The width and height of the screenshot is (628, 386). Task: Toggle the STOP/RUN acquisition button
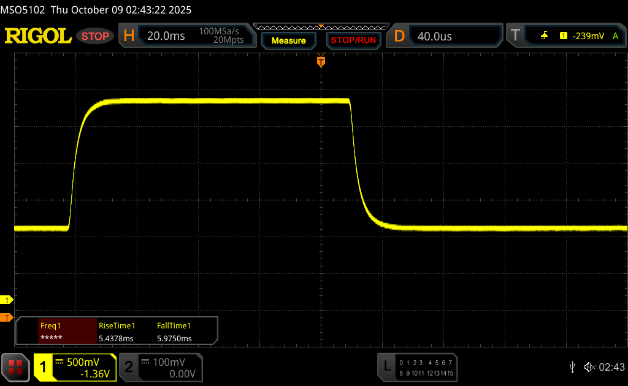353,40
